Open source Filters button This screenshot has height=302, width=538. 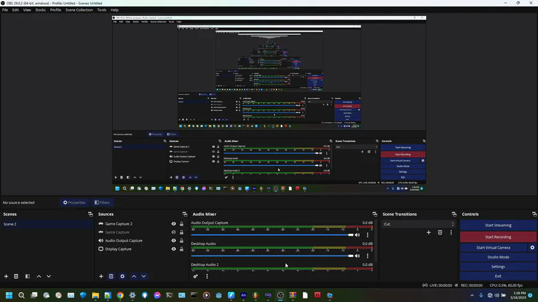pyautogui.click(x=102, y=202)
